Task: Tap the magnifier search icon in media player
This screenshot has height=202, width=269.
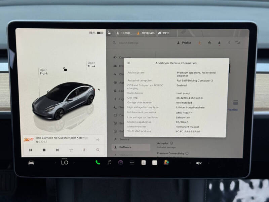Action: [98, 149]
